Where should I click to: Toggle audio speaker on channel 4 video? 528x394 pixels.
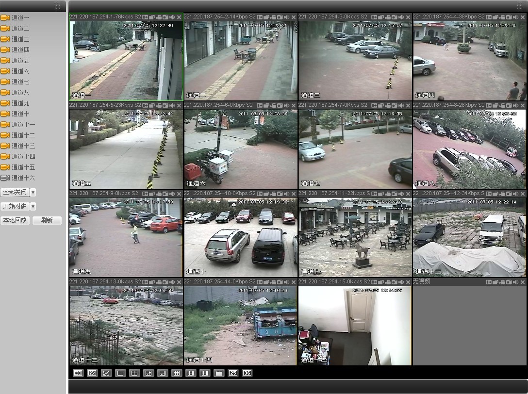(x=515, y=17)
